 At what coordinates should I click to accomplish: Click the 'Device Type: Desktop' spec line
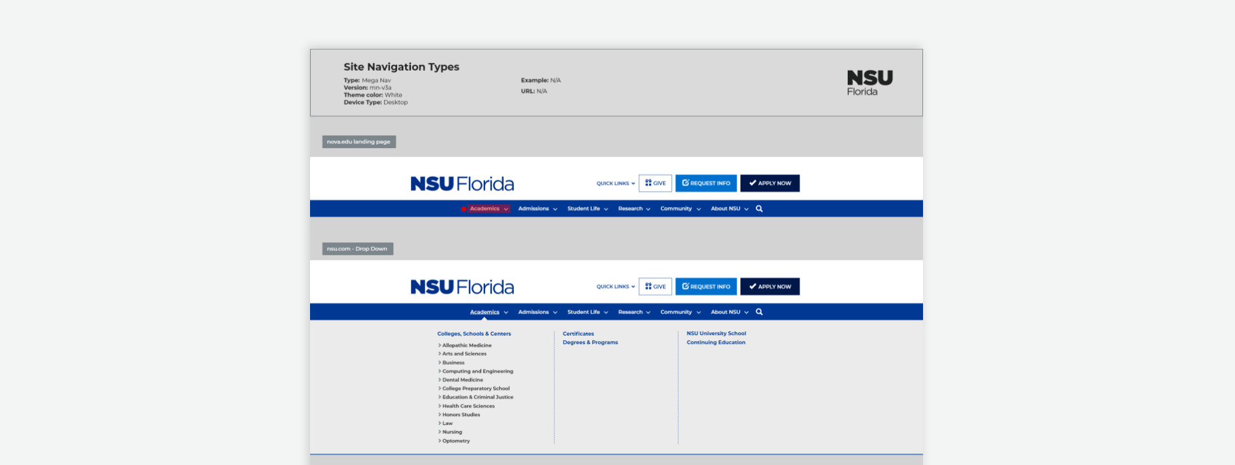click(x=376, y=102)
